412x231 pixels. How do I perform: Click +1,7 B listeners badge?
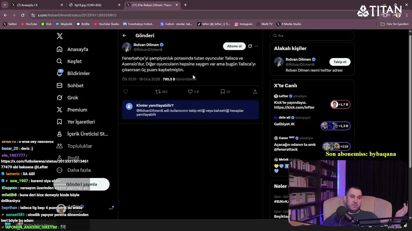click(x=340, y=105)
